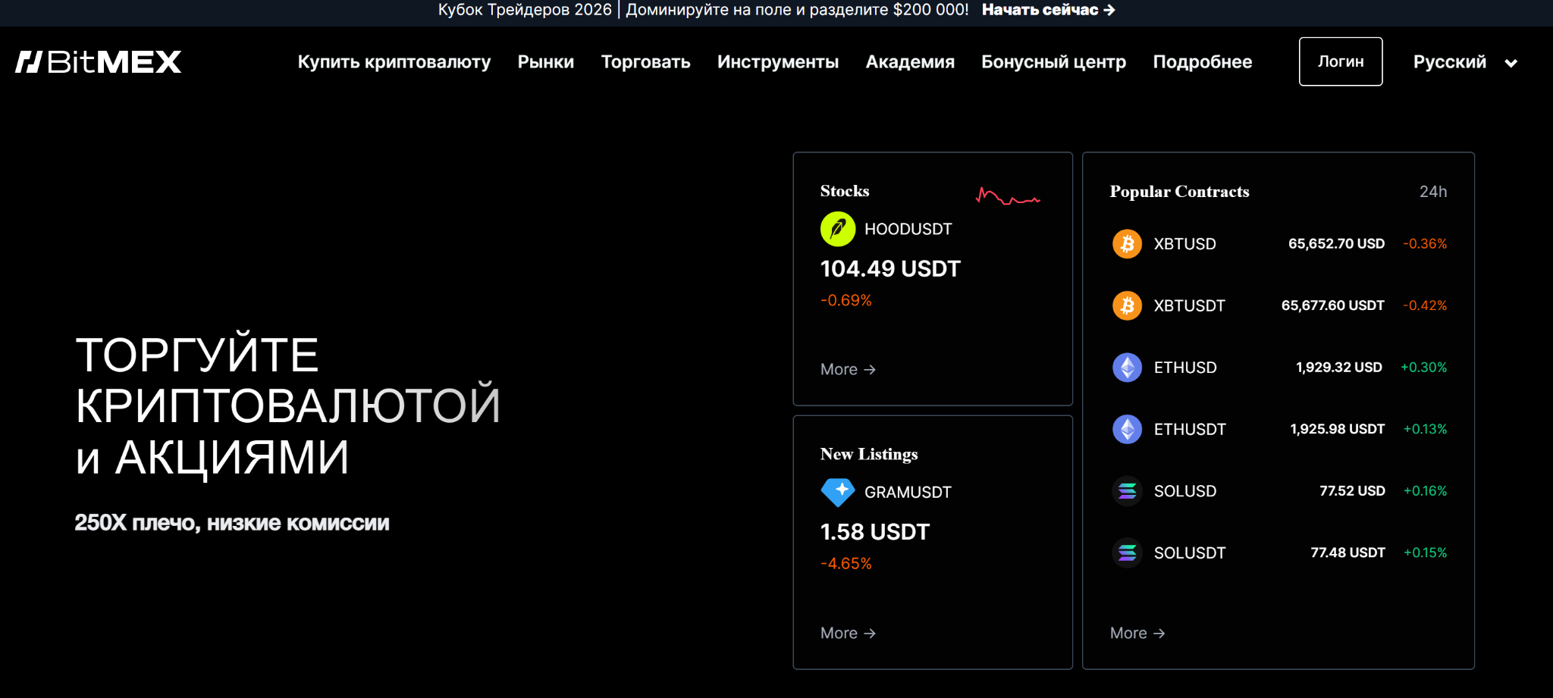Click the HOODUSDT ticker label

pyautogui.click(x=908, y=229)
